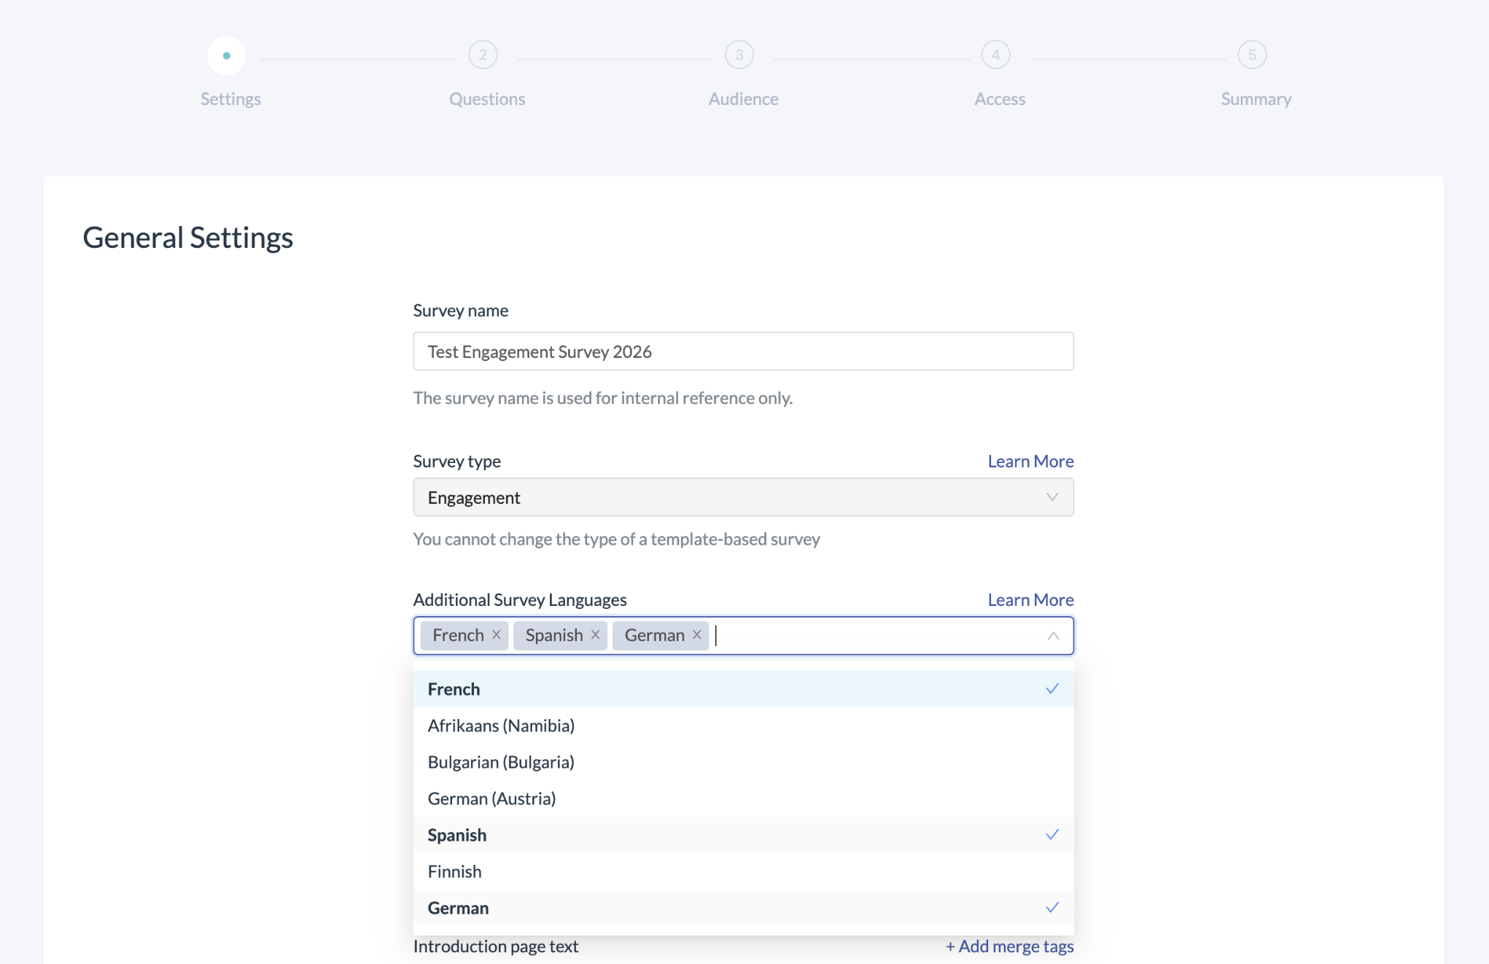Click the Survey name input field
This screenshot has width=1489, height=964.
(743, 351)
